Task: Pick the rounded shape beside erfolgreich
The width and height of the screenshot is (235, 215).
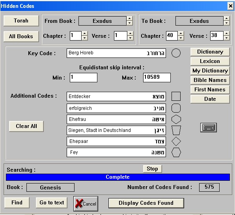Action: click(176, 108)
